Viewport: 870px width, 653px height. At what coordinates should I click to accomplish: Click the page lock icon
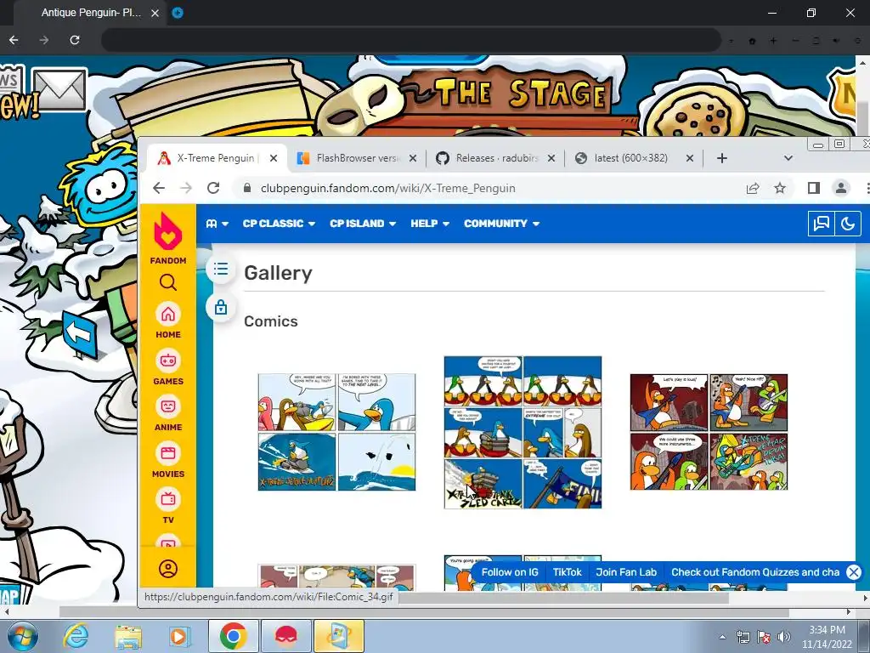coord(221,306)
